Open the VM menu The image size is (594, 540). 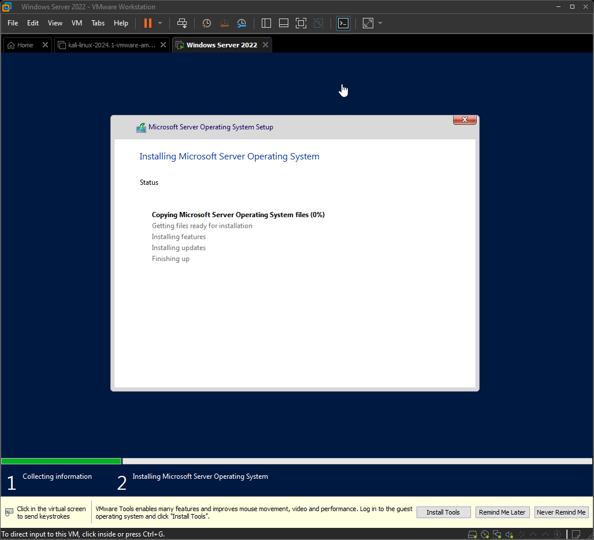(x=77, y=23)
